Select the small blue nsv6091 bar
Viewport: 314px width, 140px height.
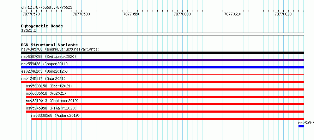point(301,126)
